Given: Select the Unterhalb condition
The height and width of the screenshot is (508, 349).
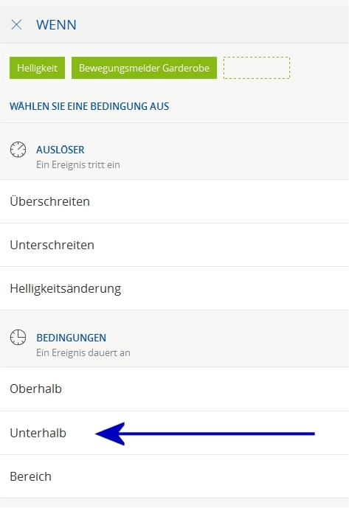Looking at the screenshot, I should click(x=174, y=433).
